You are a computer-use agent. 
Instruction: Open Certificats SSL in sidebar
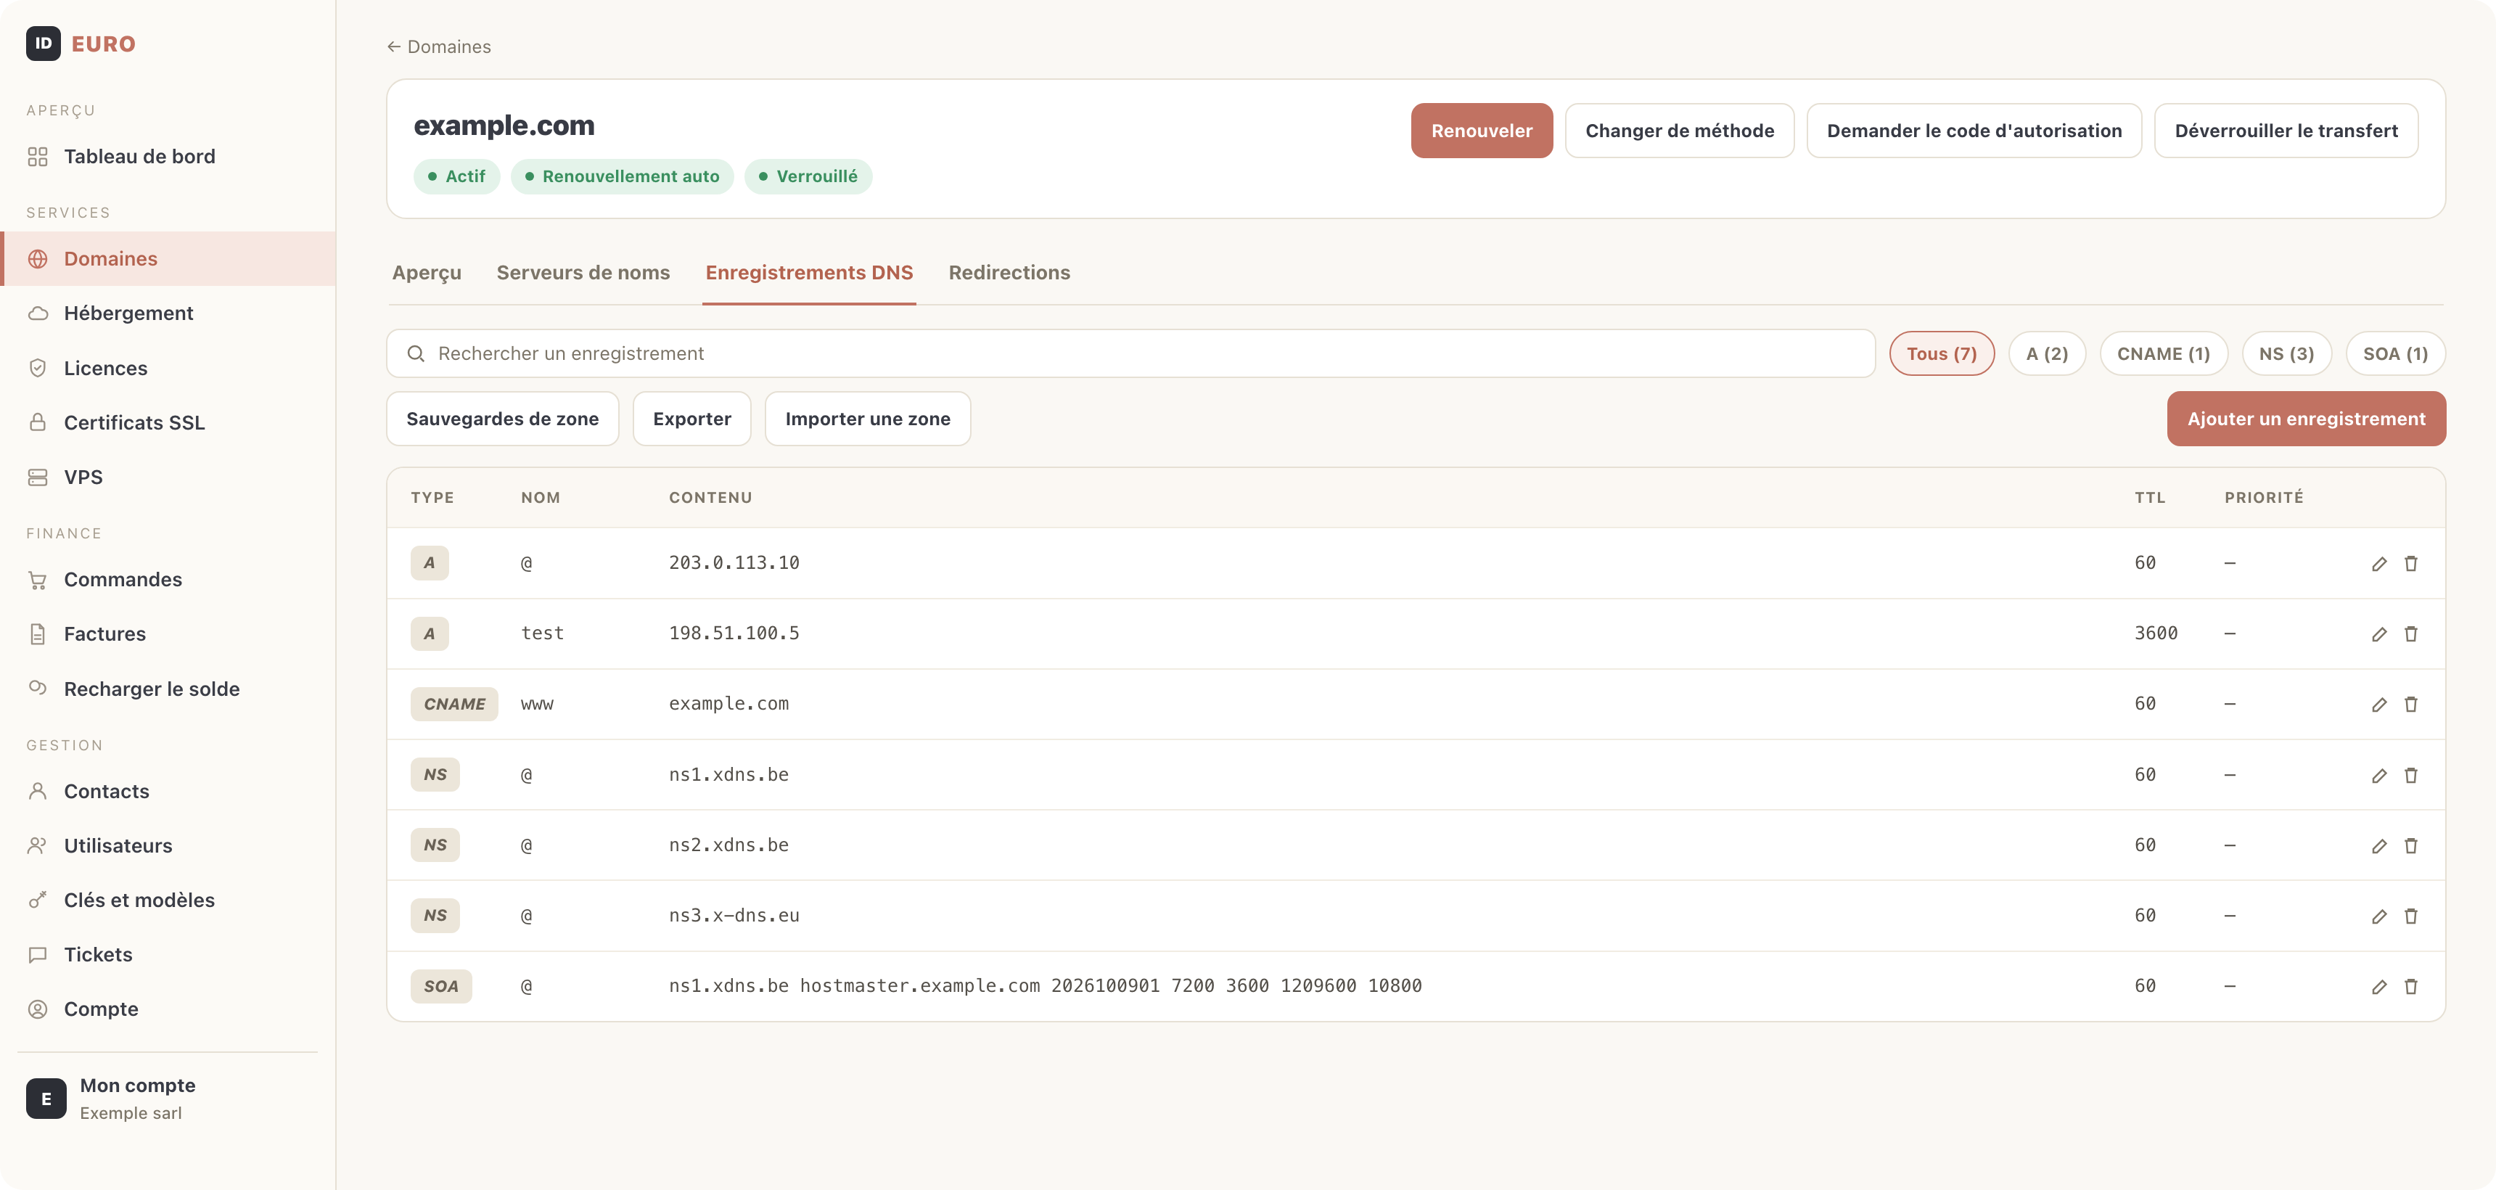click(x=168, y=422)
